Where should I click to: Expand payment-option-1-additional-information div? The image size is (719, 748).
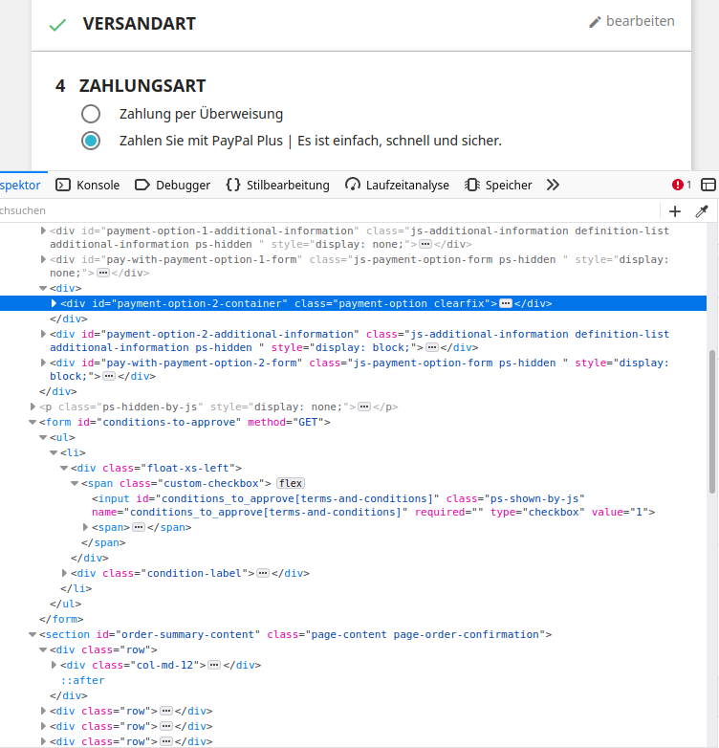coord(43,231)
